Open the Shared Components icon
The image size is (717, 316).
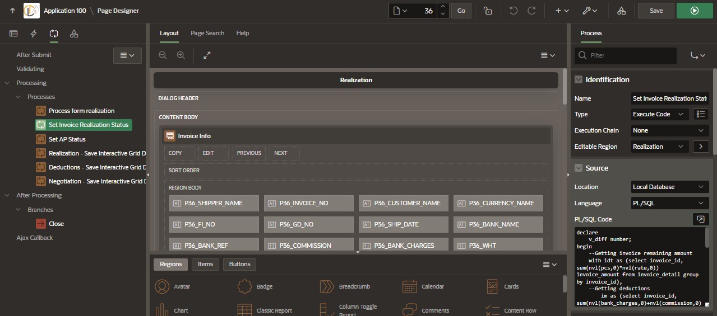(x=621, y=11)
